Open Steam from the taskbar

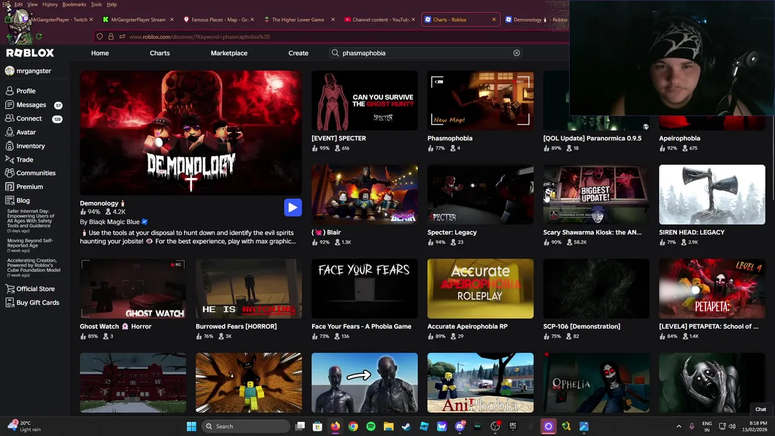tap(406, 426)
